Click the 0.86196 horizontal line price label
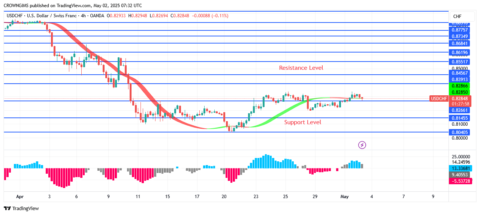This screenshot has height=215, width=480. point(459,53)
